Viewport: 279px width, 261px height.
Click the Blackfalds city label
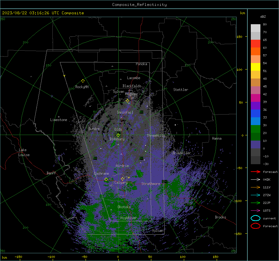132,86
